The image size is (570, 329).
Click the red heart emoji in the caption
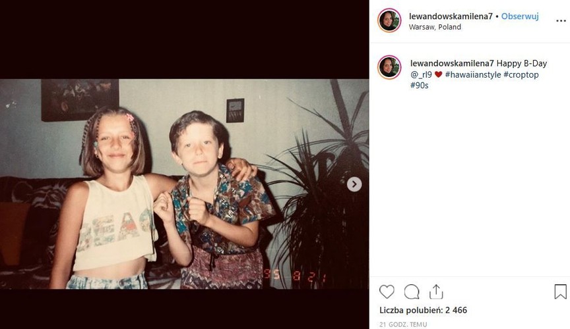click(x=438, y=74)
